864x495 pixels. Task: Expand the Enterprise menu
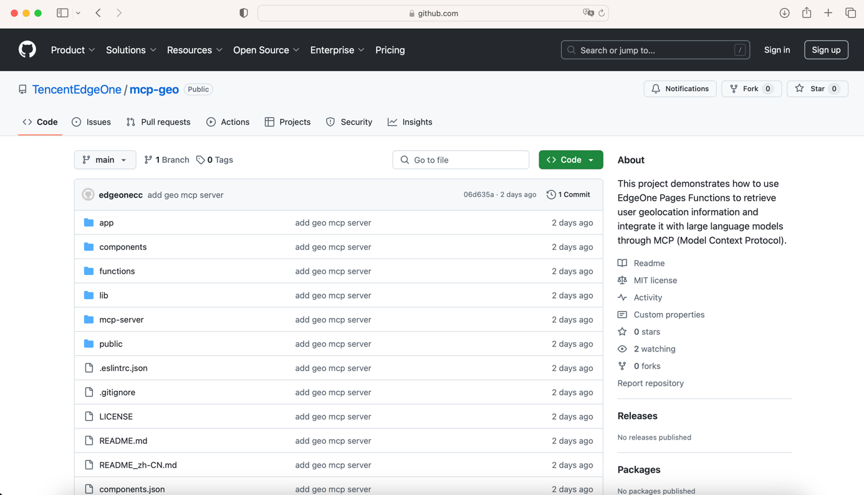pyautogui.click(x=337, y=50)
